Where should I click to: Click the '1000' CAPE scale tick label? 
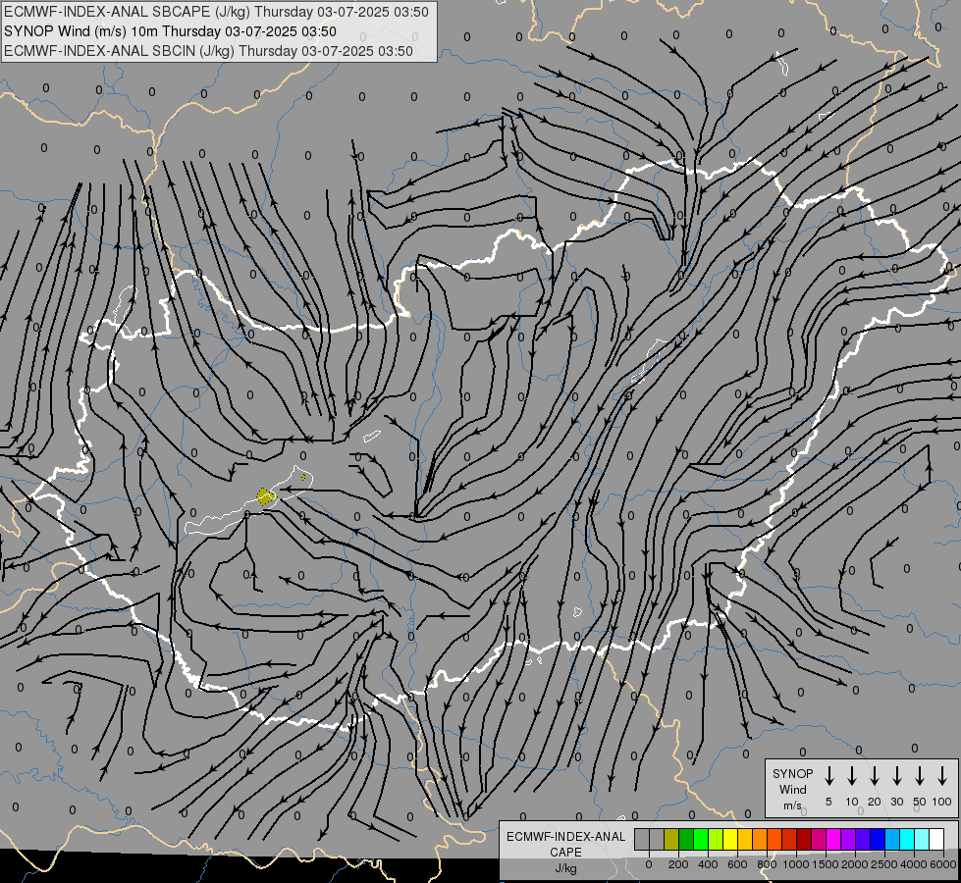click(x=796, y=864)
